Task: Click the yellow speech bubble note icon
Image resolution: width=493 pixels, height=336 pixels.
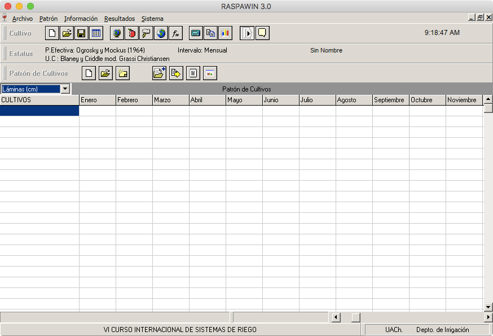Action: tap(262, 33)
